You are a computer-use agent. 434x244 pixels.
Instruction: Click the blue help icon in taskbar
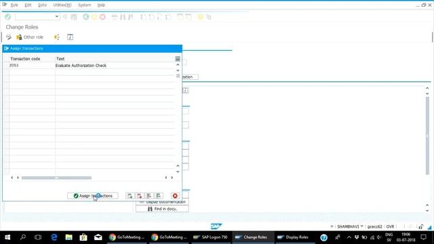pos(323,237)
